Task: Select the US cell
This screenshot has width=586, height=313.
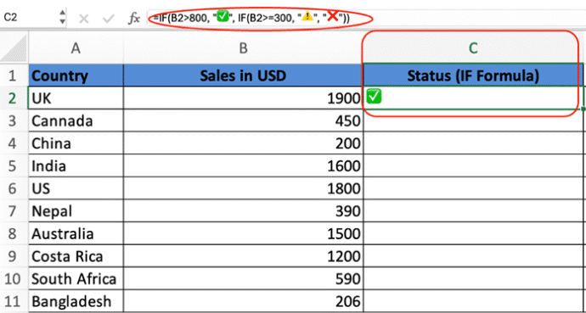Action: tap(76, 188)
